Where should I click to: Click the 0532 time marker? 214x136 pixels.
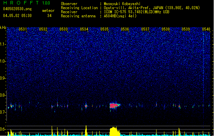click(x=43, y=29)
